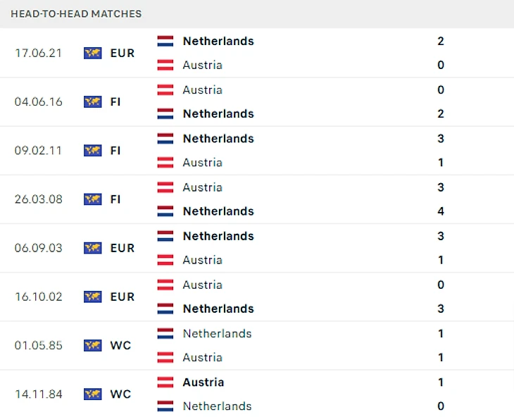The image size is (514, 417).
Task: Click the competition icon on the 16.10.02 row
Action: click(x=92, y=297)
